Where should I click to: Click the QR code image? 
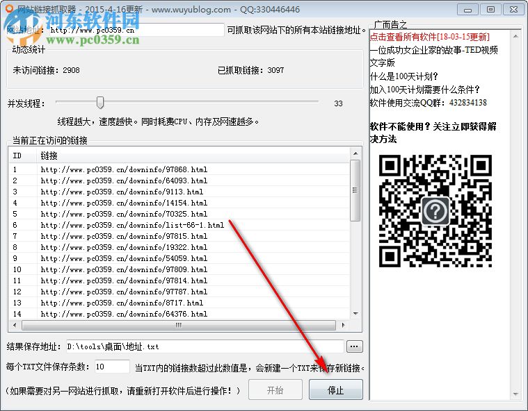[x=435, y=211]
